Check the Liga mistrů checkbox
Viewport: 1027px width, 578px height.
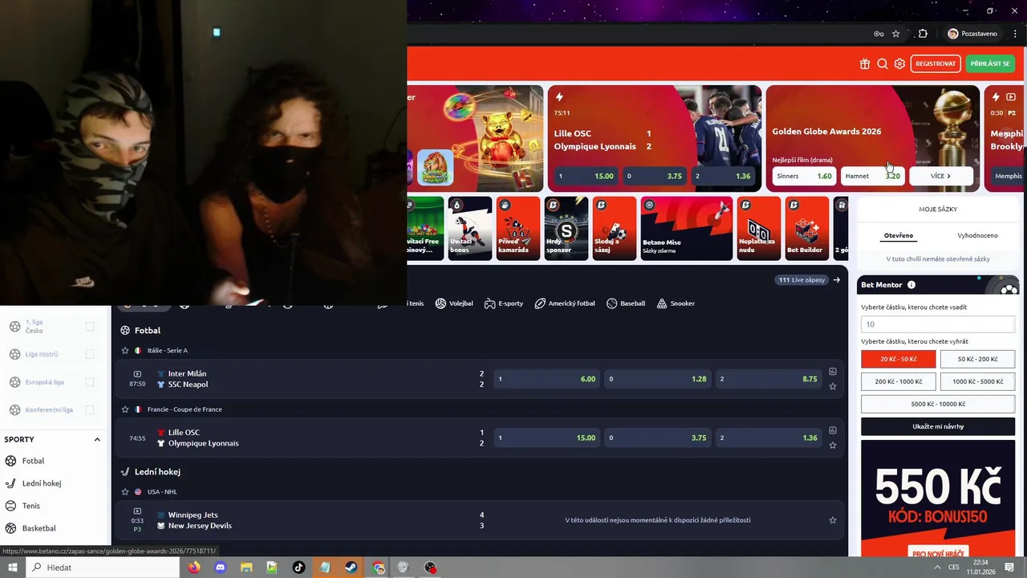point(90,354)
